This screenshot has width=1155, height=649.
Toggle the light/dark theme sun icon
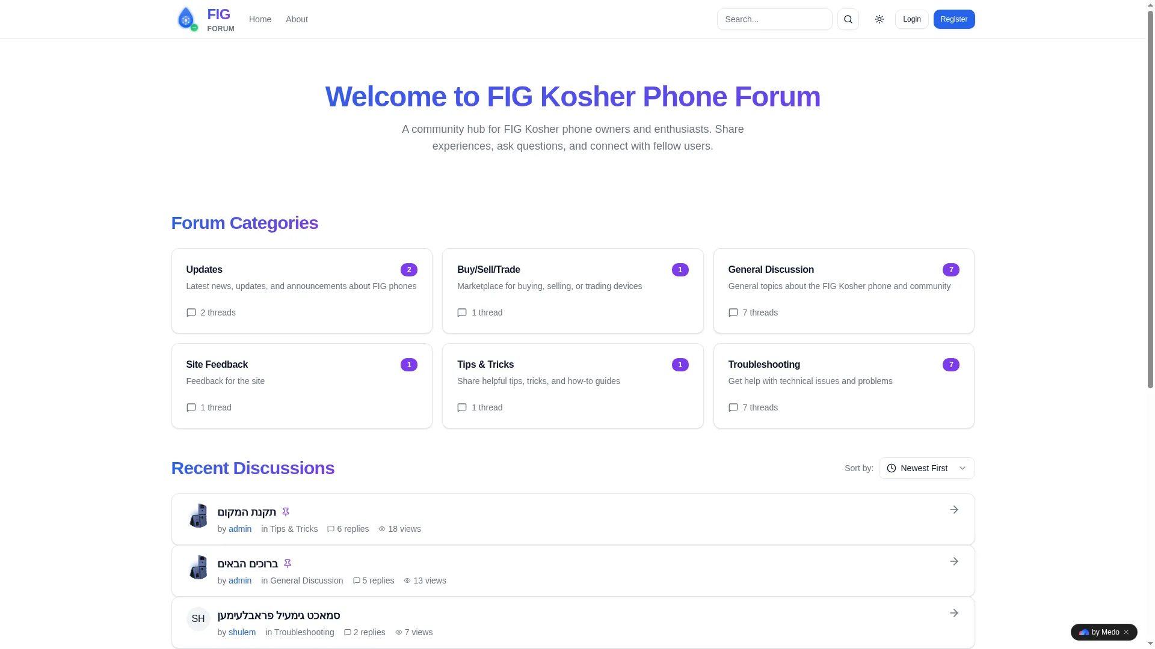pos(879,19)
